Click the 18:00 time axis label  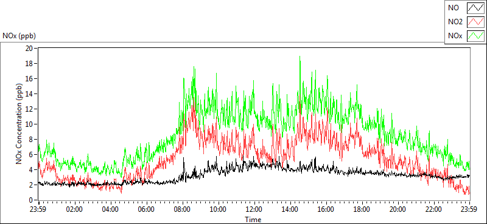pyautogui.click(x=362, y=209)
